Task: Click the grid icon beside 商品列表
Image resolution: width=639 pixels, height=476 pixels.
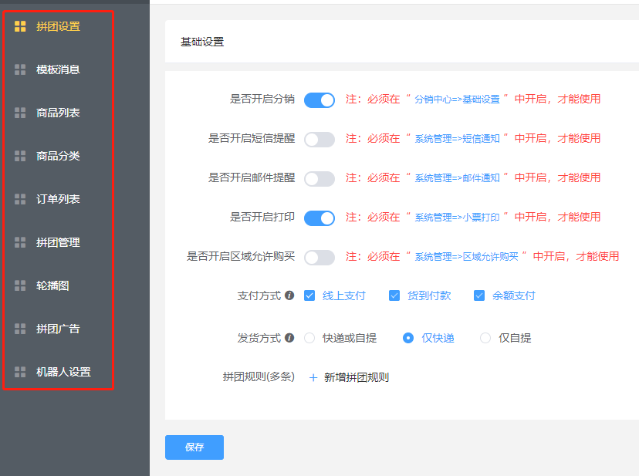Action: (20, 113)
